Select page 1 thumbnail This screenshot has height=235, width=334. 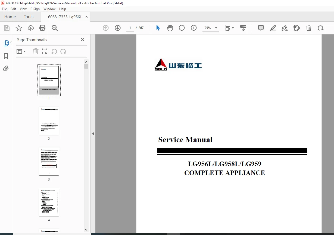pyautogui.click(x=49, y=80)
